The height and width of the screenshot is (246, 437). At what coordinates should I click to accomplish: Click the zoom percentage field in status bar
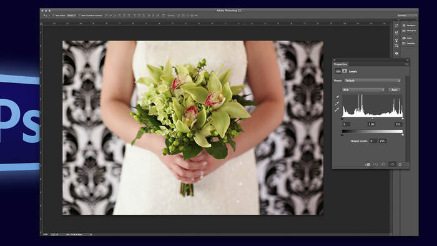(x=46, y=235)
